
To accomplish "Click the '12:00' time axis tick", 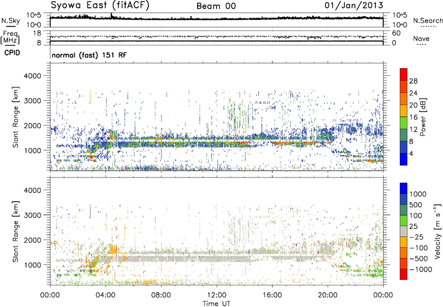I will (217, 295).
